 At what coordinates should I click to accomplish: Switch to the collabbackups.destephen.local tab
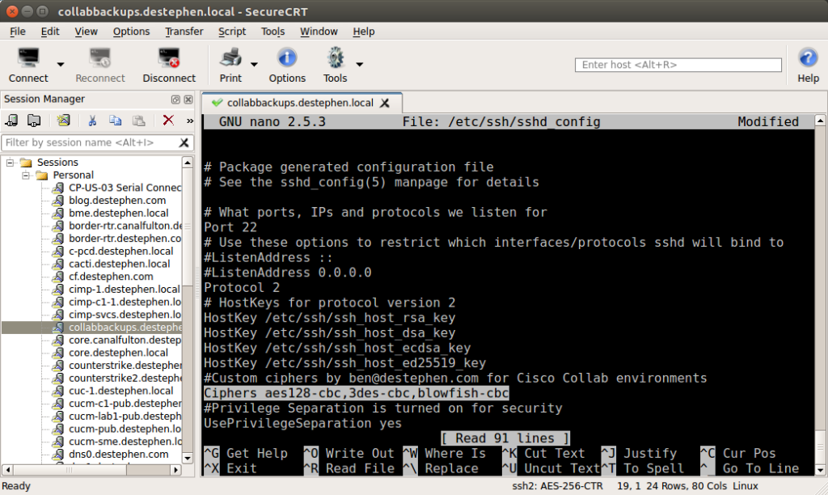pos(300,103)
